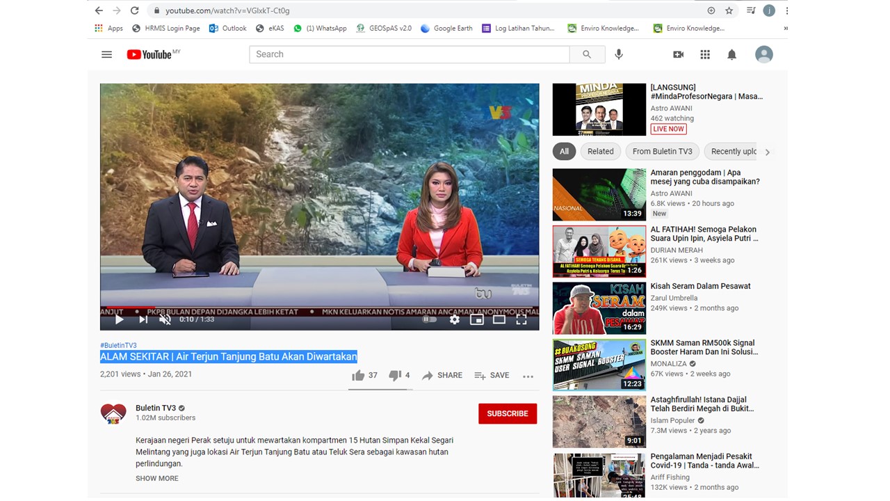Open the Islam Populer channel link
890x501 pixels.
[672, 421]
